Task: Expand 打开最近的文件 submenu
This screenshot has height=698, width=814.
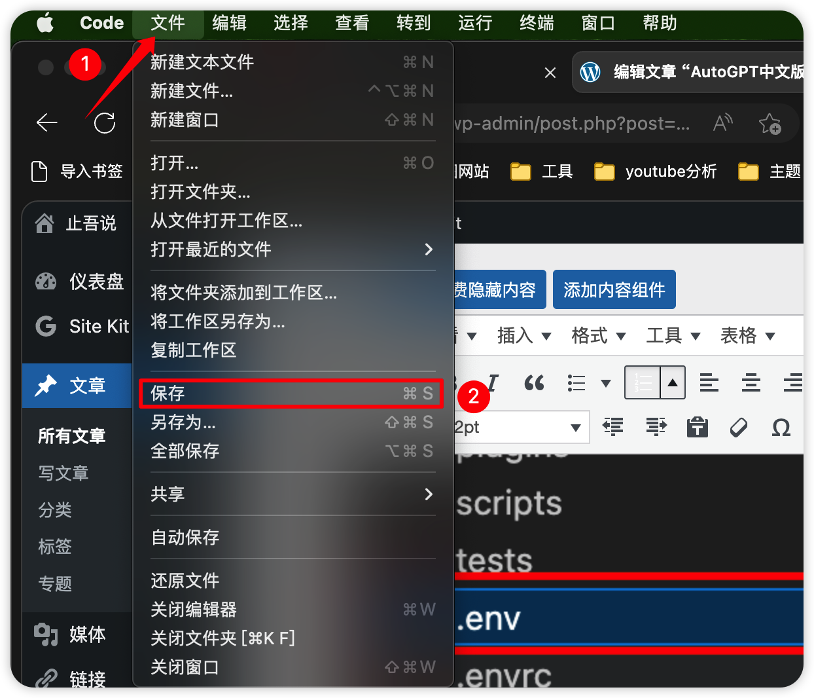Action: pos(292,249)
